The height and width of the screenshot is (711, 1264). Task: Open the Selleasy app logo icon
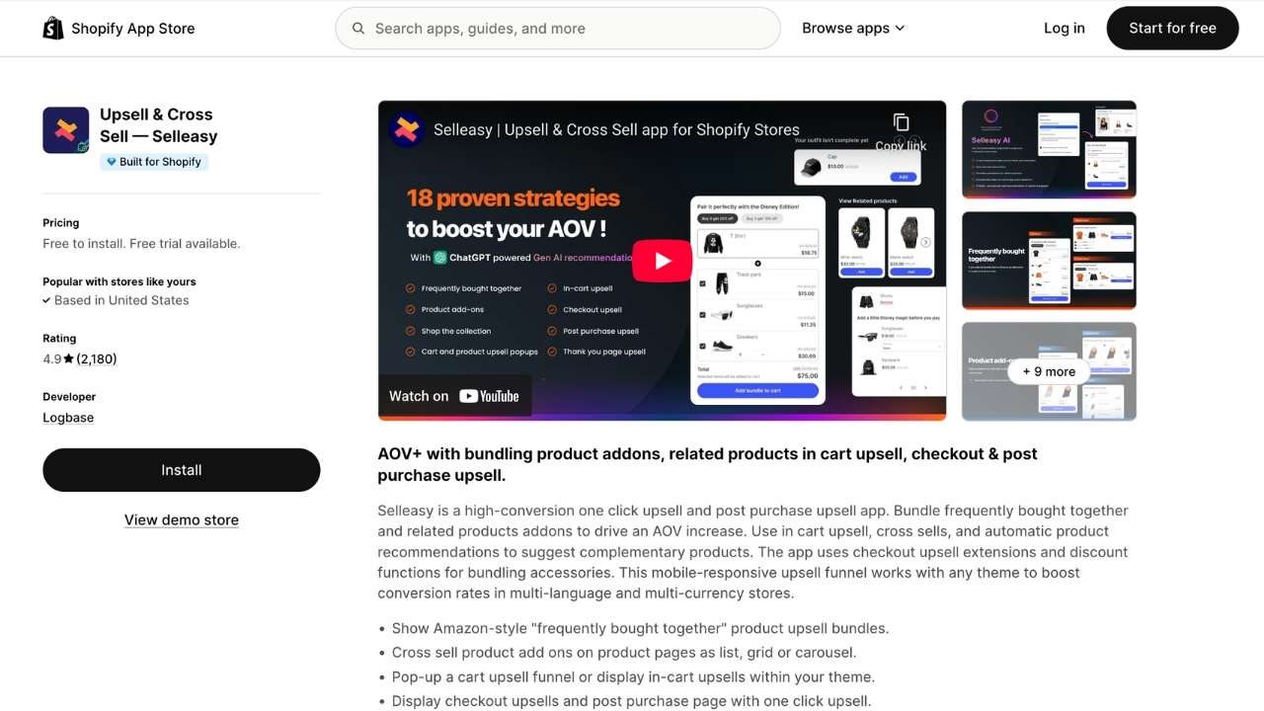(x=66, y=130)
